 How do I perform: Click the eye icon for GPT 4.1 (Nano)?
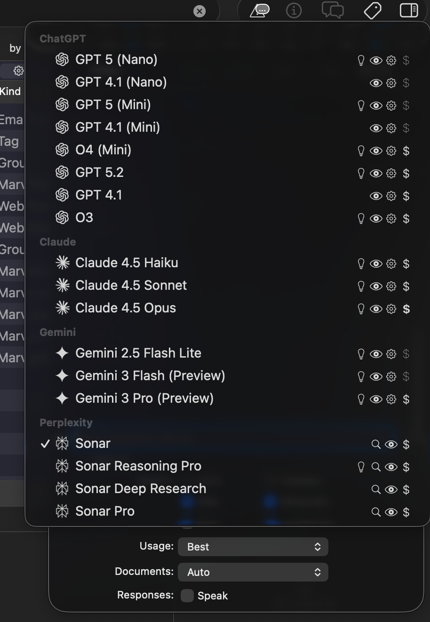[376, 83]
